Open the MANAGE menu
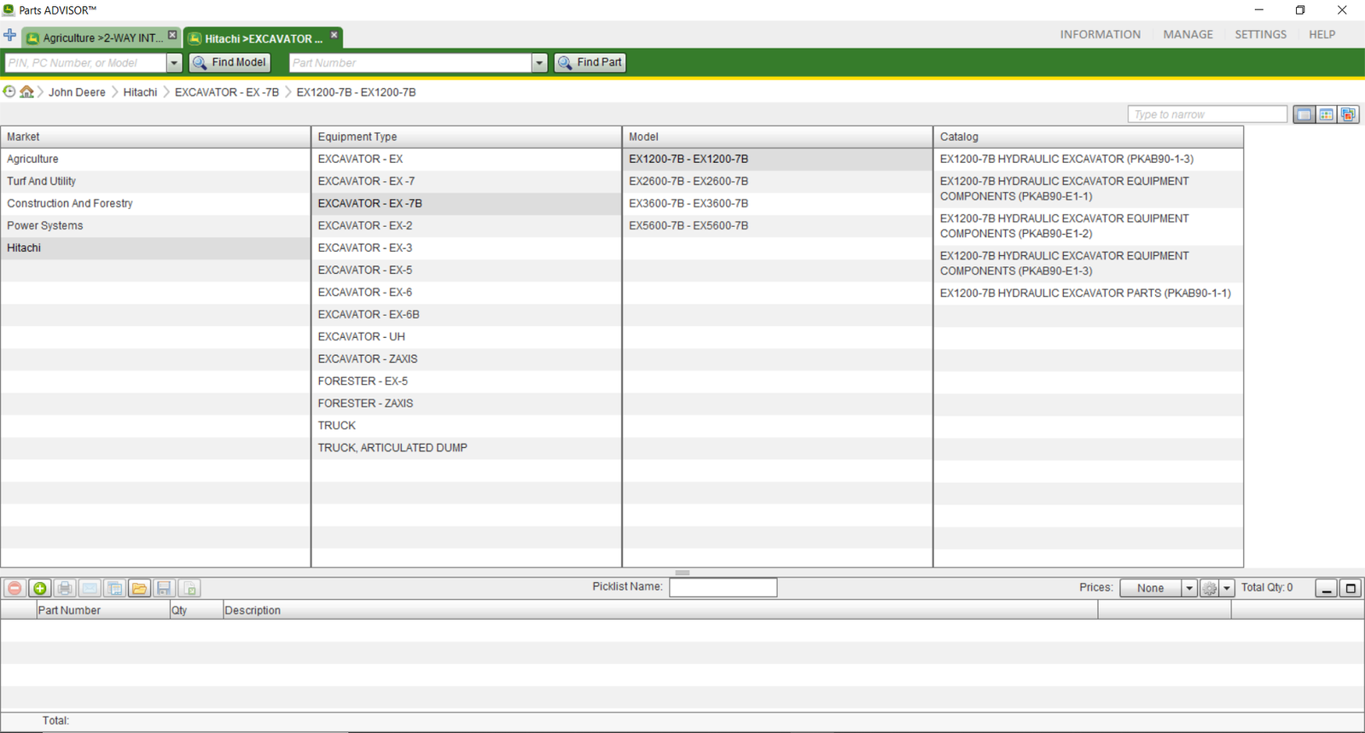Viewport: 1365px width, 733px height. pos(1188,34)
